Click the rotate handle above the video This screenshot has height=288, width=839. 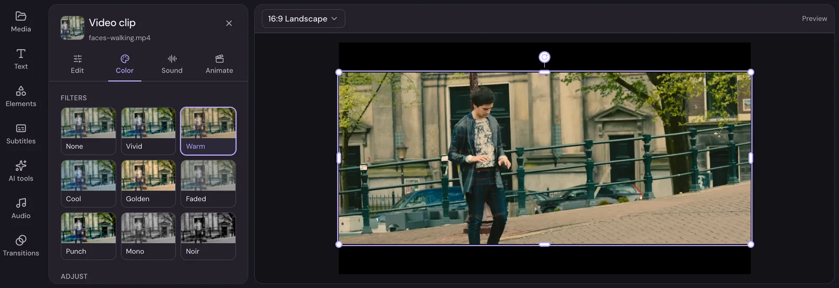(x=544, y=57)
